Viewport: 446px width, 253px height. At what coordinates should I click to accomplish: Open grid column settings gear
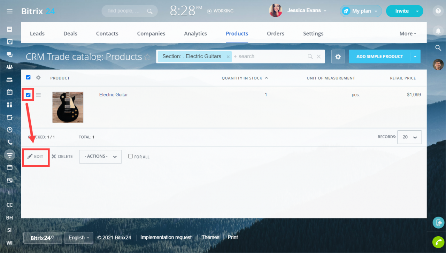(38, 77)
